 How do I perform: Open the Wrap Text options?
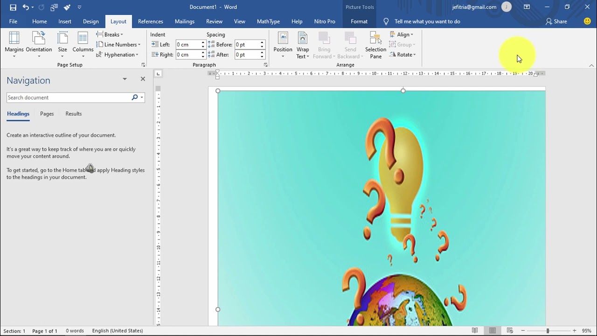pos(303,45)
